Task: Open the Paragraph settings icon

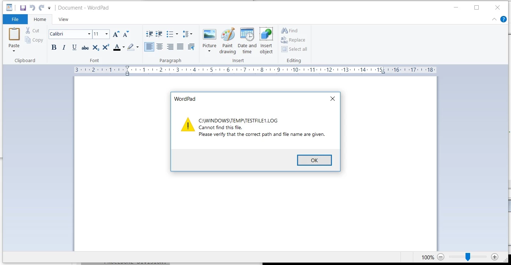Action: (x=191, y=47)
